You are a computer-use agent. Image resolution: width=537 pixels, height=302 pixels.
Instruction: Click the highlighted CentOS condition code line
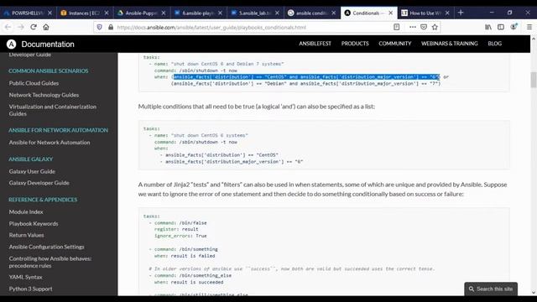click(306, 76)
